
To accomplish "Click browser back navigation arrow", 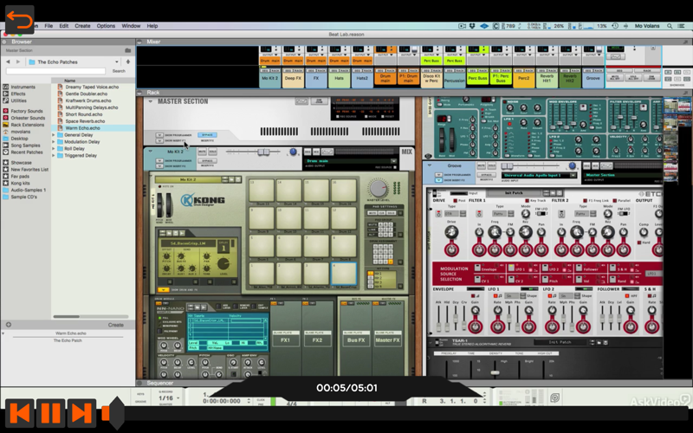I will point(8,61).
